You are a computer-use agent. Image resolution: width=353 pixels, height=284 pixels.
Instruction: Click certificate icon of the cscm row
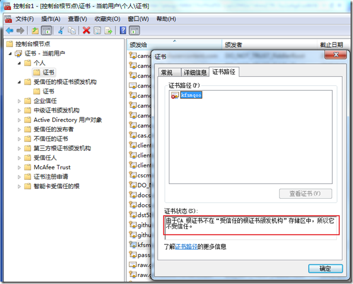pos(133,175)
